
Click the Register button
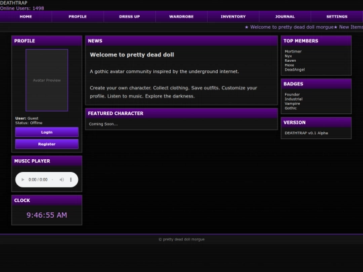(47, 144)
